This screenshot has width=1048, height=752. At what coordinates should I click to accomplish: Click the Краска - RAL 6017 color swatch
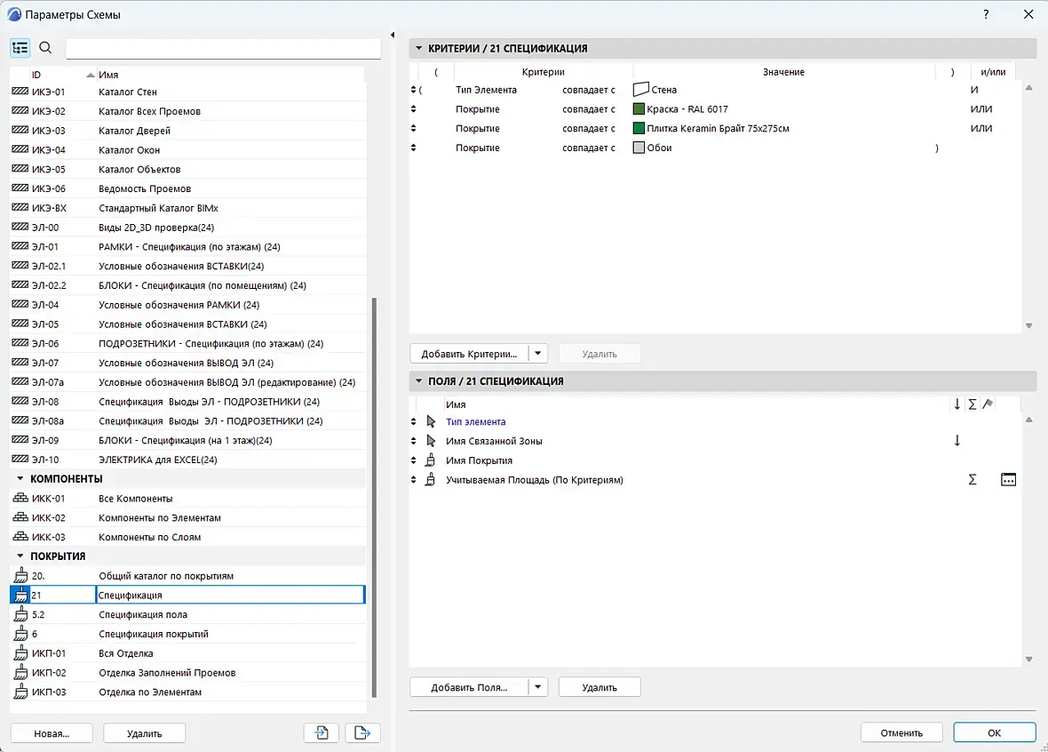(639, 109)
